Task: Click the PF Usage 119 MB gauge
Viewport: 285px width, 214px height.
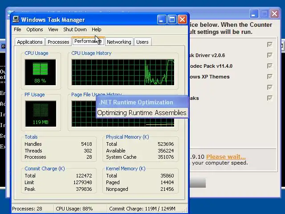Action: (41, 114)
